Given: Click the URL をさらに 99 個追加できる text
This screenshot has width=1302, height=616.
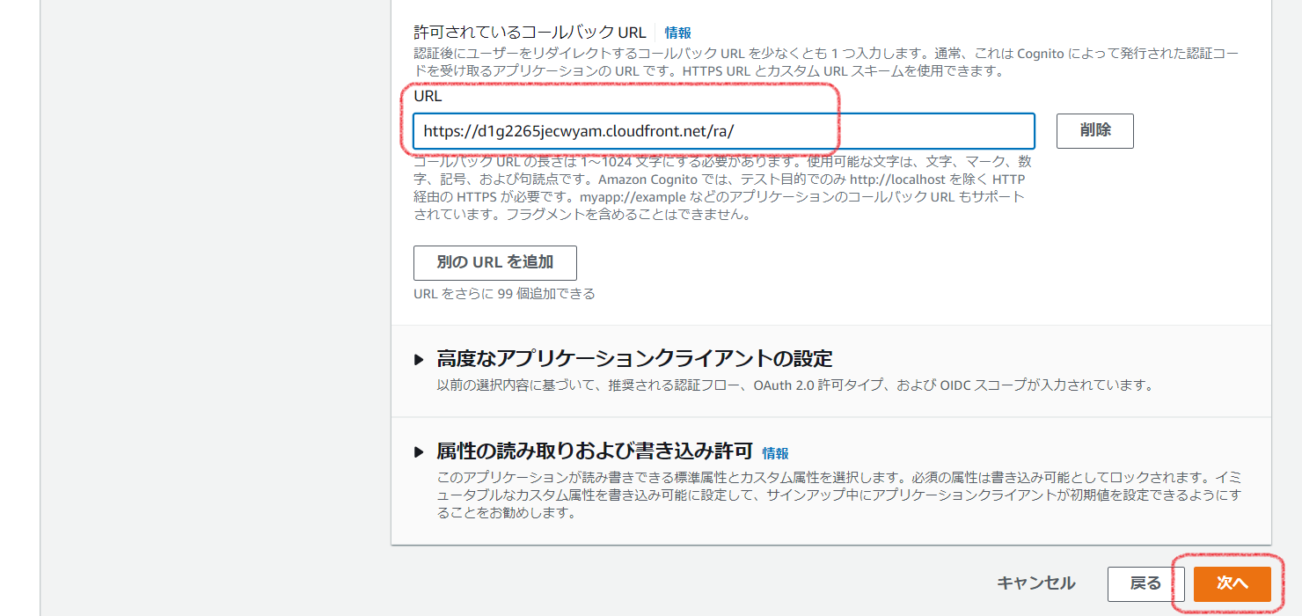Looking at the screenshot, I should click(x=503, y=294).
